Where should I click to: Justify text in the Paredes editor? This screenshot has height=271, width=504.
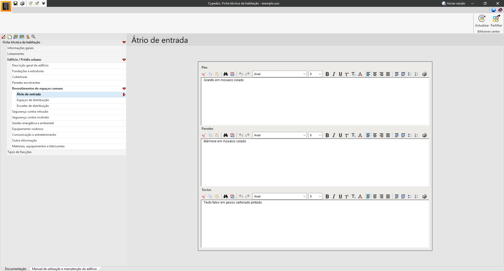[x=388, y=135]
